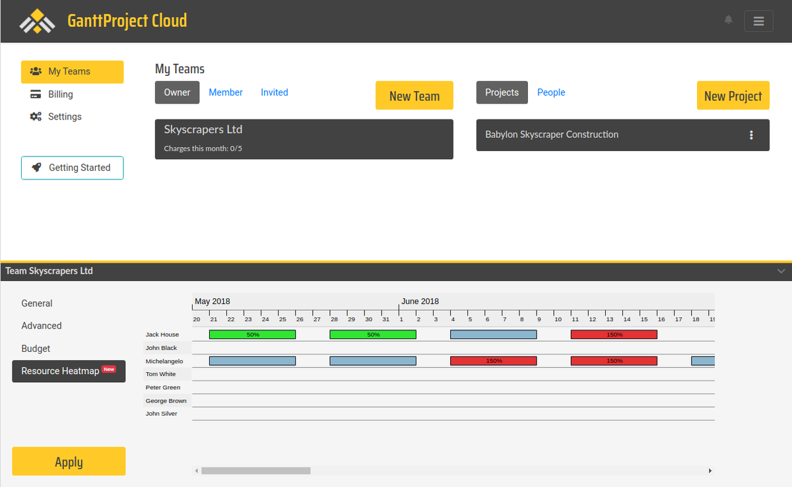Screen dimensions: 792x487
Task: Open the hamburger menu button
Action: point(759,21)
